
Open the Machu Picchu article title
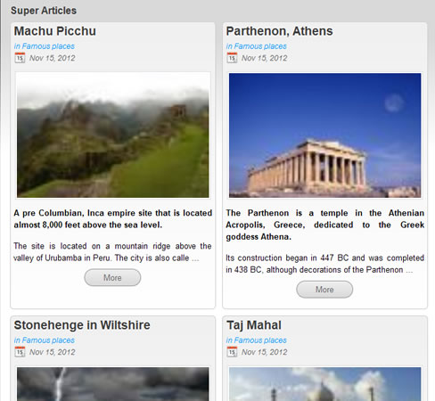coord(55,31)
